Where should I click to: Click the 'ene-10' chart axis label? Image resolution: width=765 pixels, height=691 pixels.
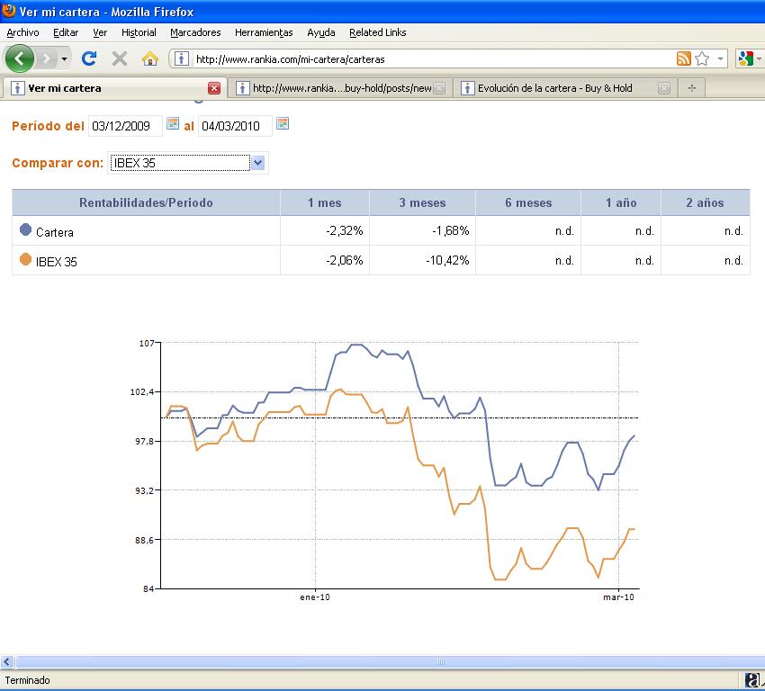click(x=315, y=597)
